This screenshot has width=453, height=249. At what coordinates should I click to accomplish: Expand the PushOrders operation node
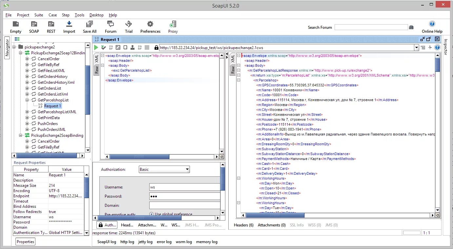tap(27, 124)
